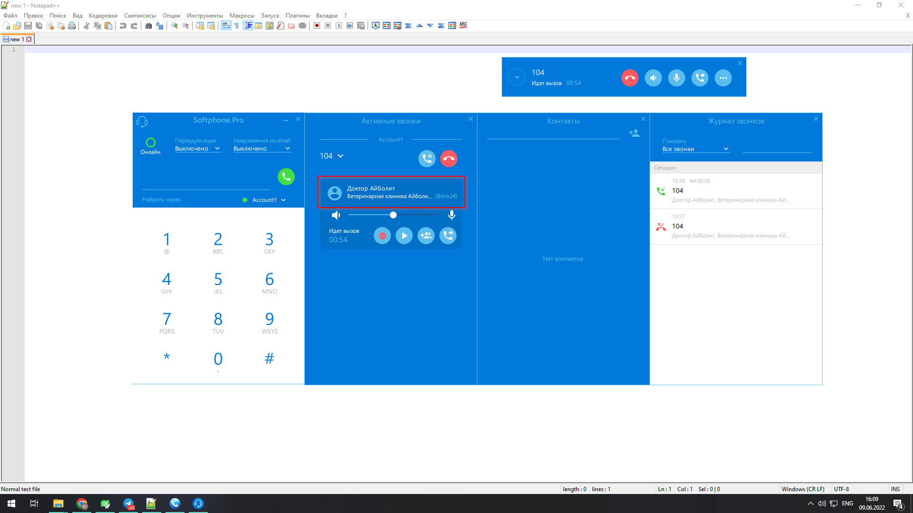The image size is (913, 513).
Task: End call from the floating 104 popup
Action: pyautogui.click(x=630, y=78)
